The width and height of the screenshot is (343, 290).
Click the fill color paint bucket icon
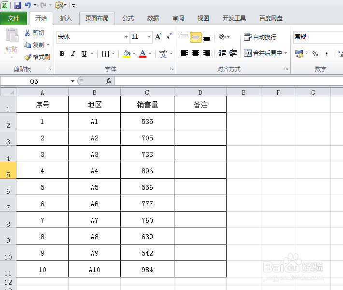(x=127, y=54)
